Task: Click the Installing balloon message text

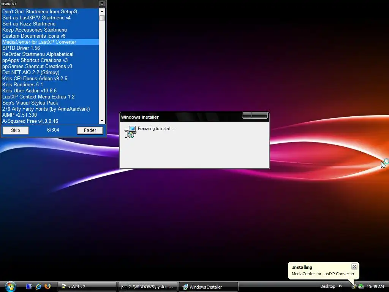Action: (x=323, y=274)
